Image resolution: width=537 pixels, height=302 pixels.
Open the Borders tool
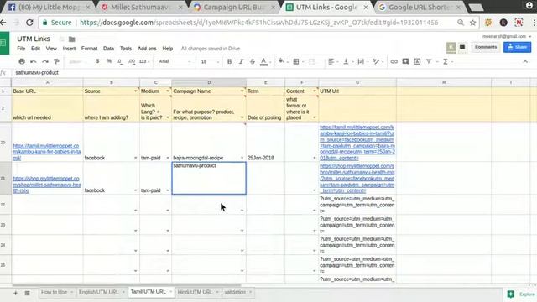point(296,61)
